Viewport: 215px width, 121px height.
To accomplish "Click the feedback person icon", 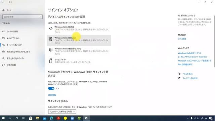I will (x=179, y=78).
